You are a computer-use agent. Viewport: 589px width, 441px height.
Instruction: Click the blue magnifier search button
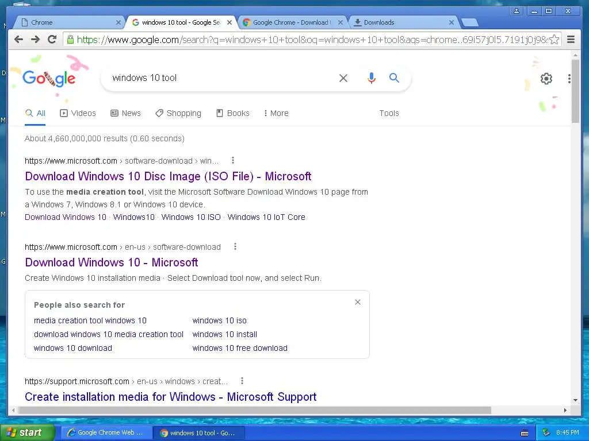coord(394,78)
